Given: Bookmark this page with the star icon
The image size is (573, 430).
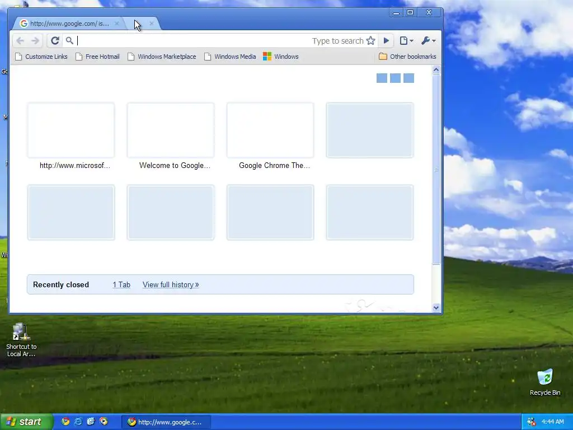Looking at the screenshot, I should tap(370, 40).
